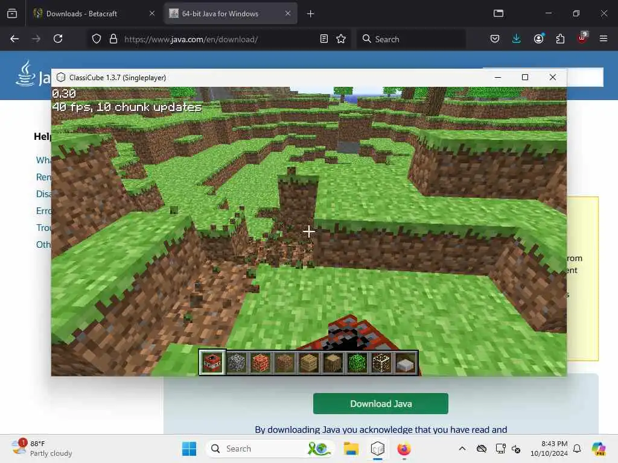The image size is (618, 463).
Task: Click the Download Java green button
Action: (x=381, y=403)
